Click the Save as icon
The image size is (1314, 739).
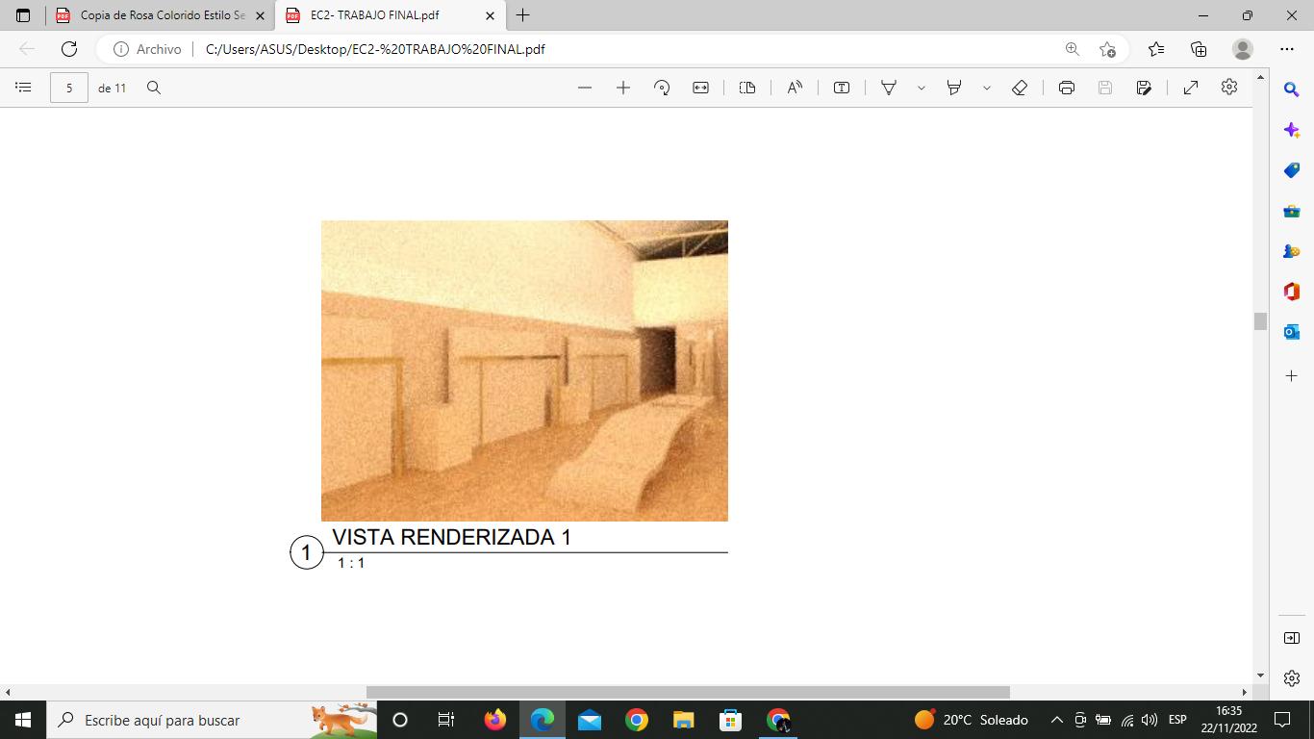(1144, 88)
